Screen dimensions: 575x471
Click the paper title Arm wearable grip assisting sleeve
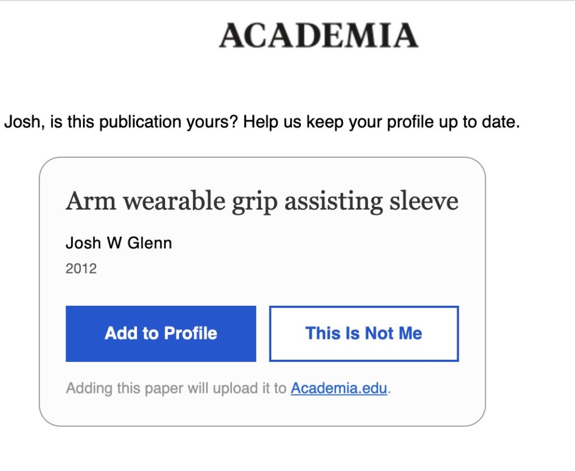[x=262, y=201]
